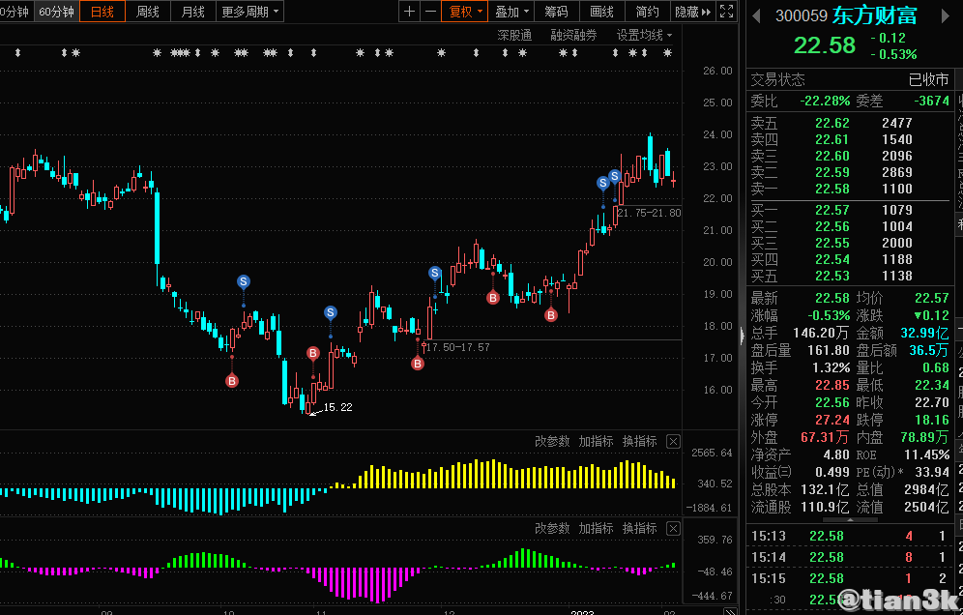Screen dimensions: 963x615
Task: Click the 深股通 label
Action: click(x=514, y=35)
